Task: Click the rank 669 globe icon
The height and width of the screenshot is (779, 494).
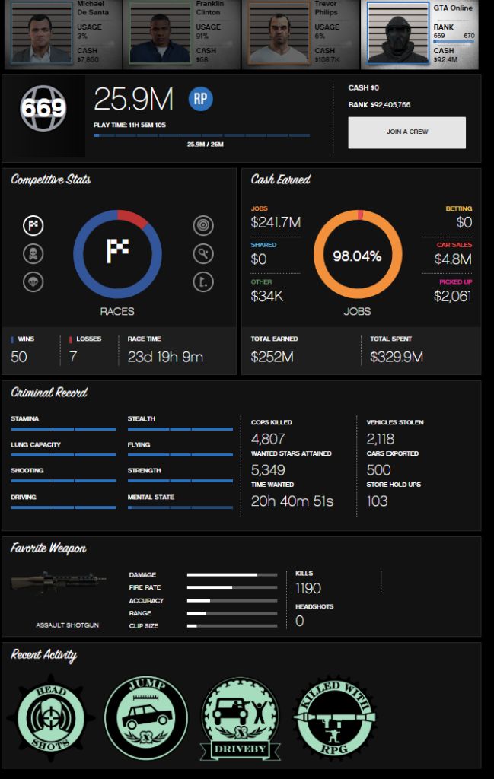Action: point(43,108)
